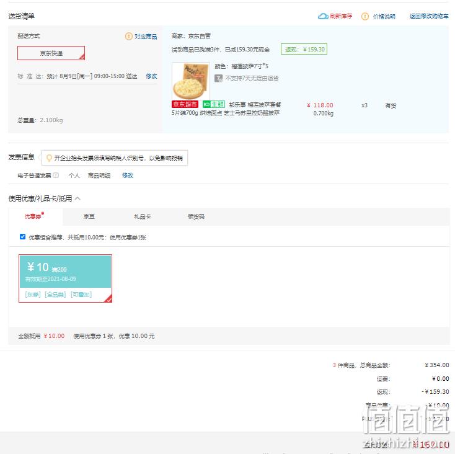
Task: Click the 对应商品 warning icon
Action: (128, 37)
